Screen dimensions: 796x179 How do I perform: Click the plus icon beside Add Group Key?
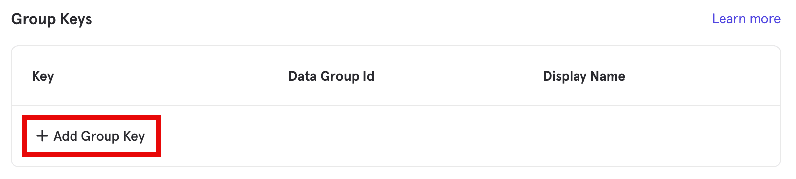click(x=42, y=136)
